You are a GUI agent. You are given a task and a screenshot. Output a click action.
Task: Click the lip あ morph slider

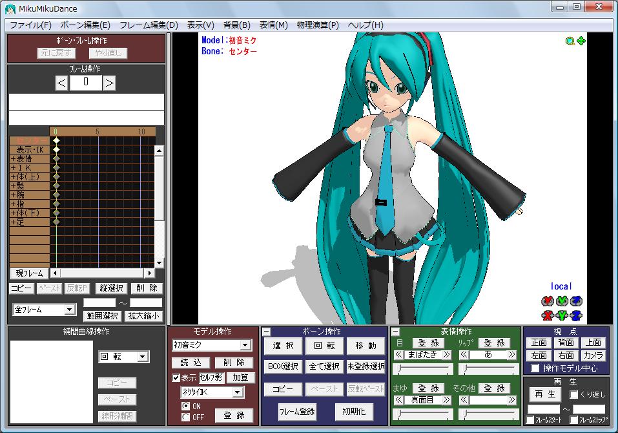489,370
